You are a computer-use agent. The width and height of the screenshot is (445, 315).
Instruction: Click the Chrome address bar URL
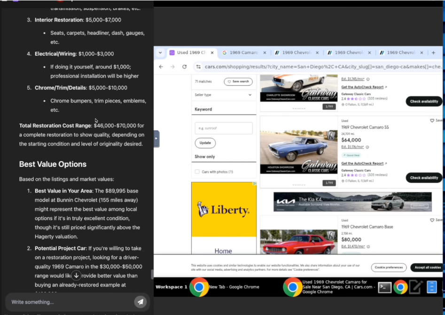(x=323, y=67)
